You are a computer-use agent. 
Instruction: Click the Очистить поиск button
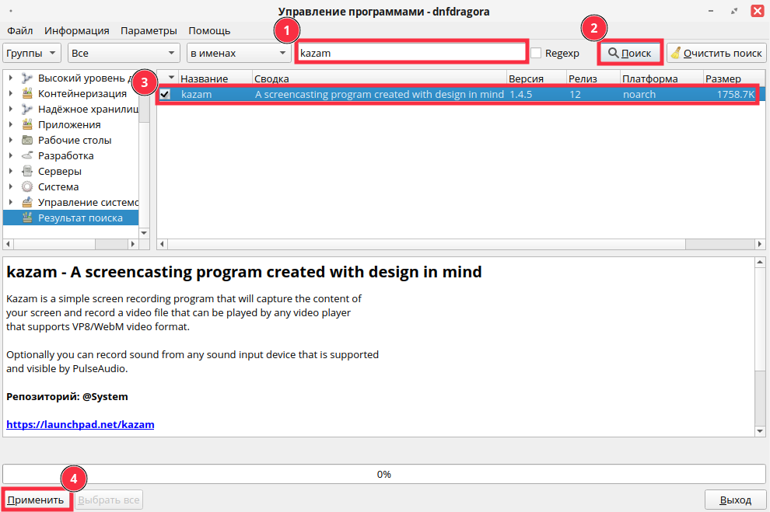point(717,53)
